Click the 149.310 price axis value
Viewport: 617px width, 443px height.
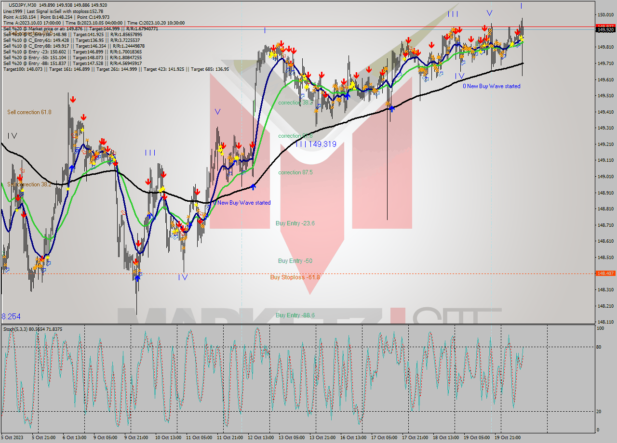point(605,128)
